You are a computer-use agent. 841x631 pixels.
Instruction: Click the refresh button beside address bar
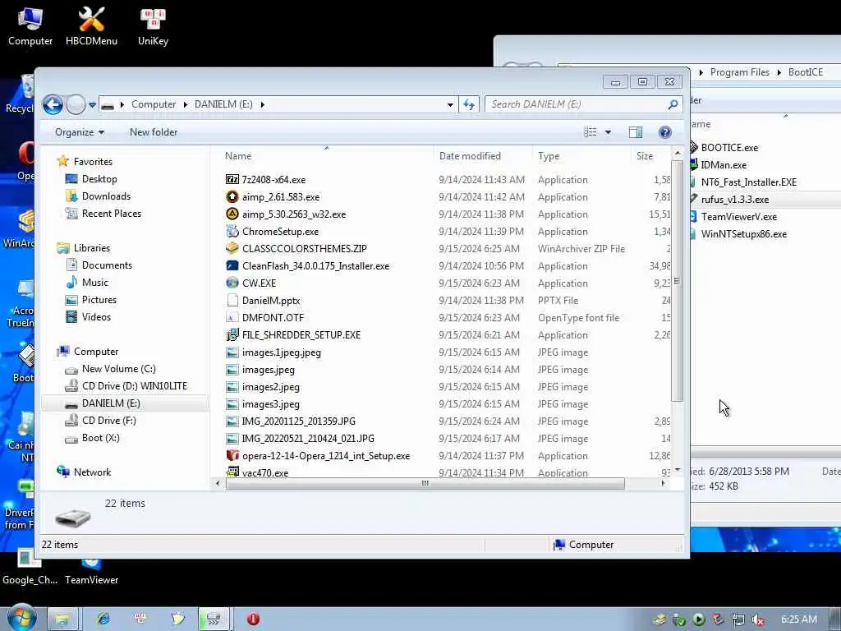pos(469,104)
